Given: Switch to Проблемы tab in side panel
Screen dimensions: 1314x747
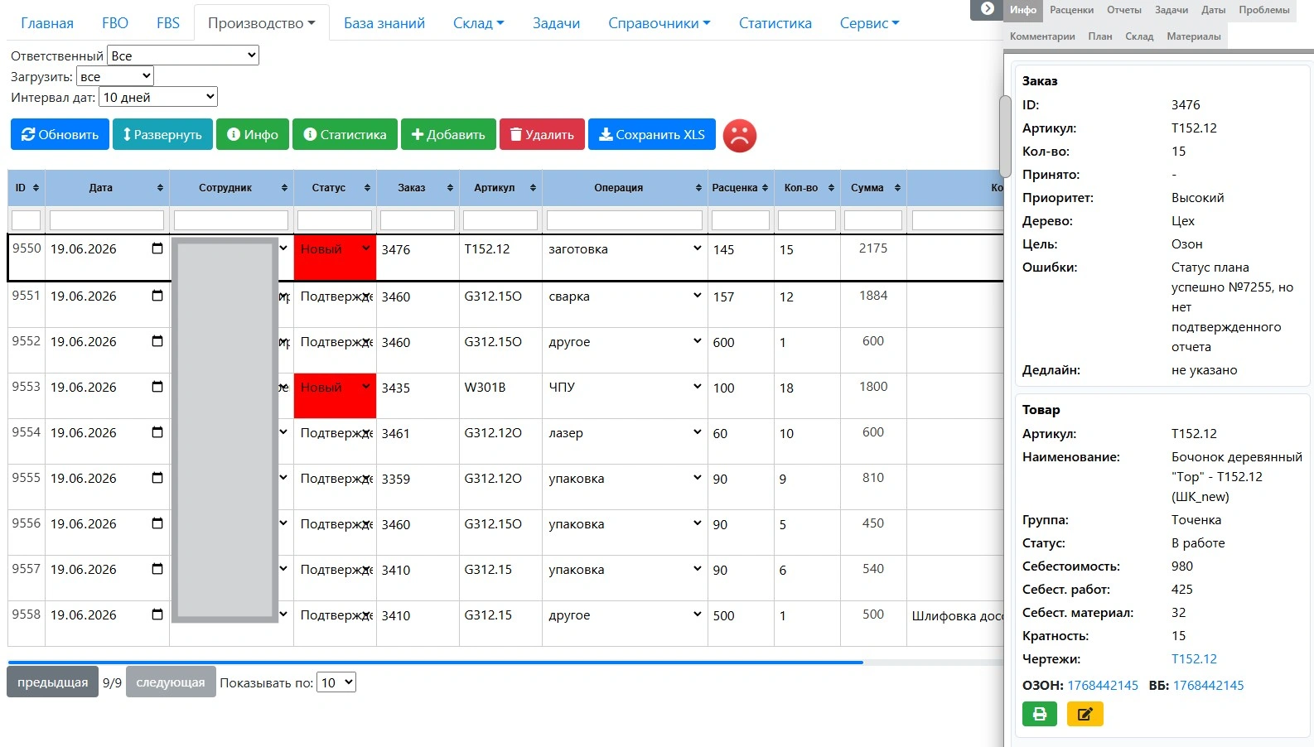Looking at the screenshot, I should point(1264,10).
